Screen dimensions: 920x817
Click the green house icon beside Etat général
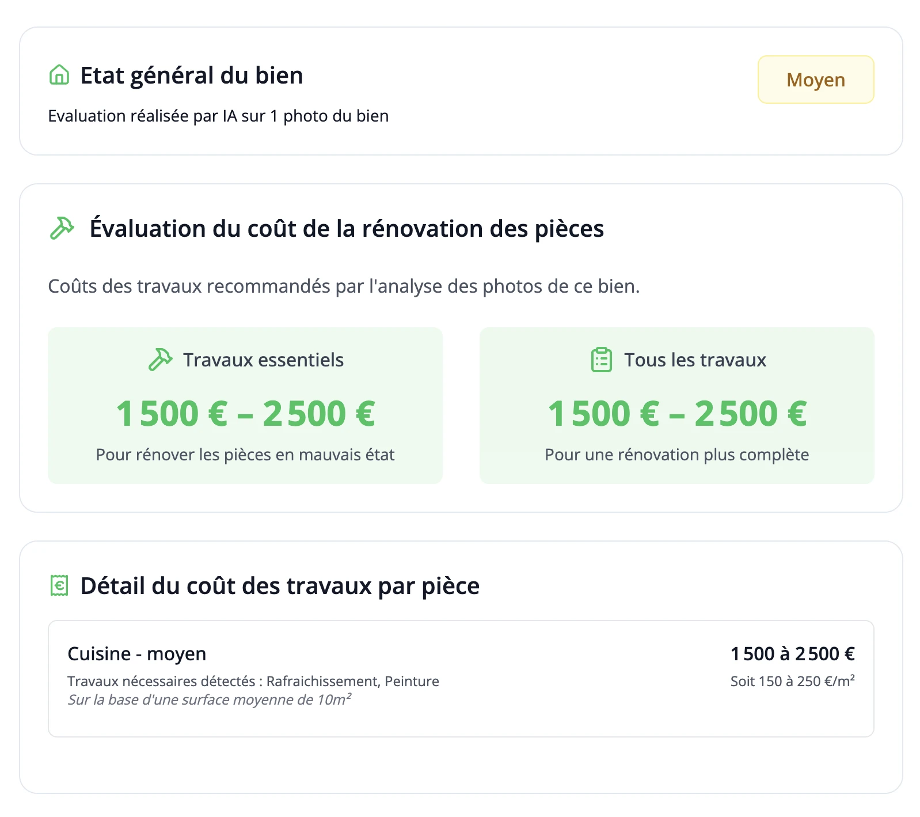point(59,75)
